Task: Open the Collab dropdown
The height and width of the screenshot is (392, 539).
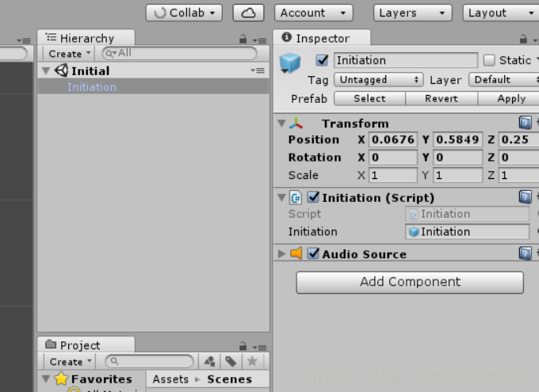Action: (x=184, y=13)
